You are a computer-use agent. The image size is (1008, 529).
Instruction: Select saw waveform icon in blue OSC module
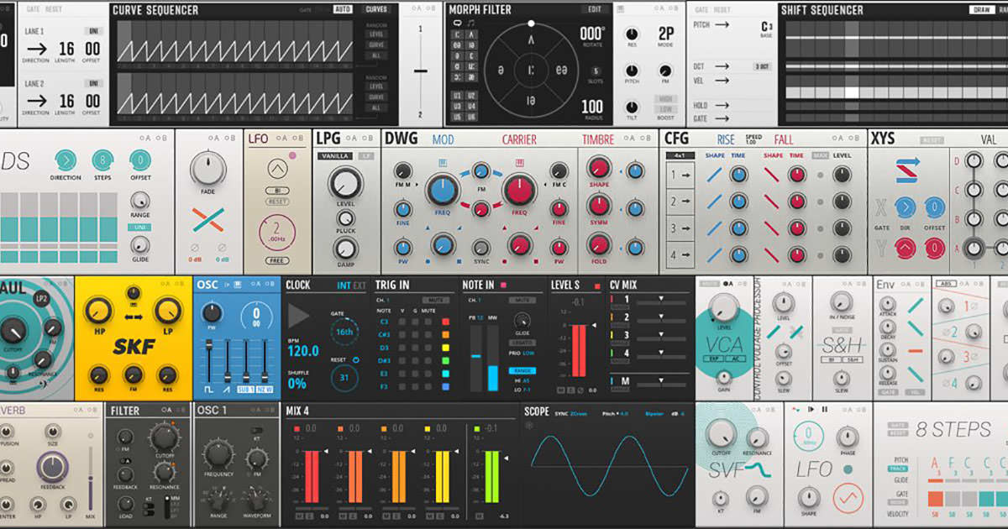228,390
